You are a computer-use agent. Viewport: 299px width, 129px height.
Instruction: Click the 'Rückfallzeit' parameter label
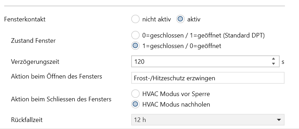27,120
